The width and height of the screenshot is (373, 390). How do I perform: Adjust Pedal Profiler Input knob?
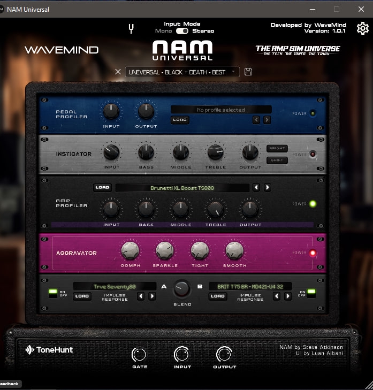111,111
